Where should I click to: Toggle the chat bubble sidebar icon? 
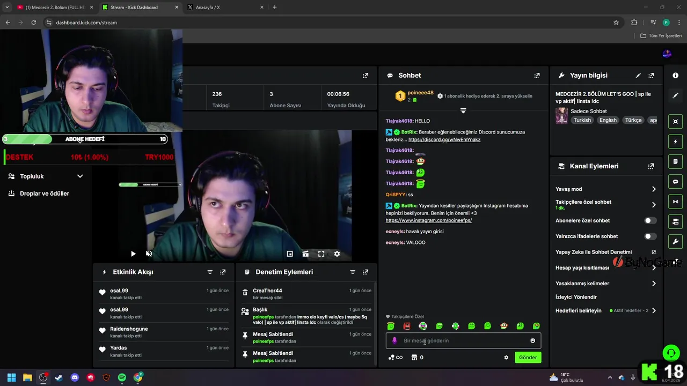click(675, 182)
